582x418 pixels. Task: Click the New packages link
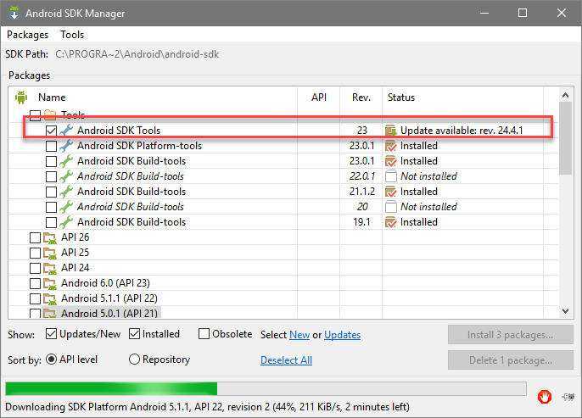(299, 335)
